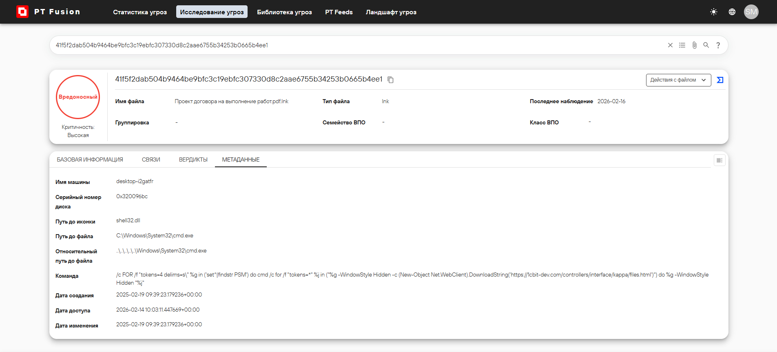The width and height of the screenshot is (777, 352).
Task: Navigate to 'Ландшафт угроз'
Action: tap(391, 12)
